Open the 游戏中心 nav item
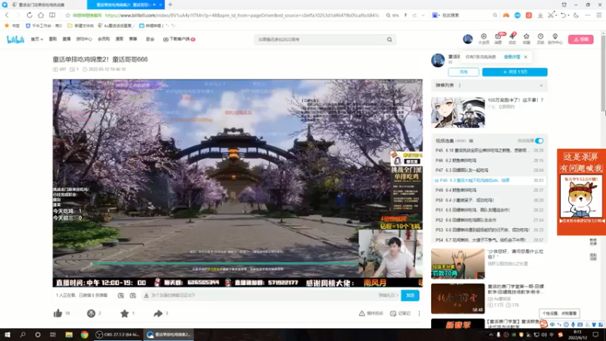Image resolution: width=606 pixels, height=341 pixels. [84, 39]
